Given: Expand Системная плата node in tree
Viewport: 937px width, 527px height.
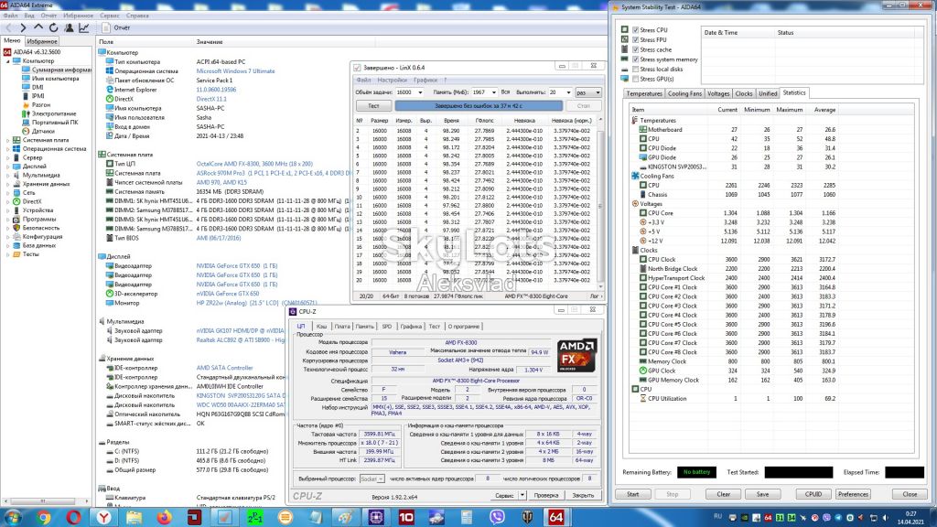Looking at the screenshot, I should coord(7,140).
